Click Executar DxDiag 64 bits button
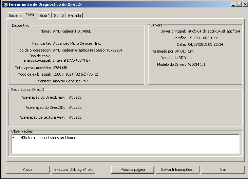248x179 pixels. 74,170
